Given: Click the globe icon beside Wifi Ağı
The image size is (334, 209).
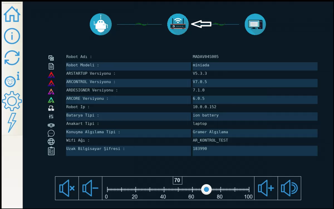Looking at the screenshot, I should [51, 142].
